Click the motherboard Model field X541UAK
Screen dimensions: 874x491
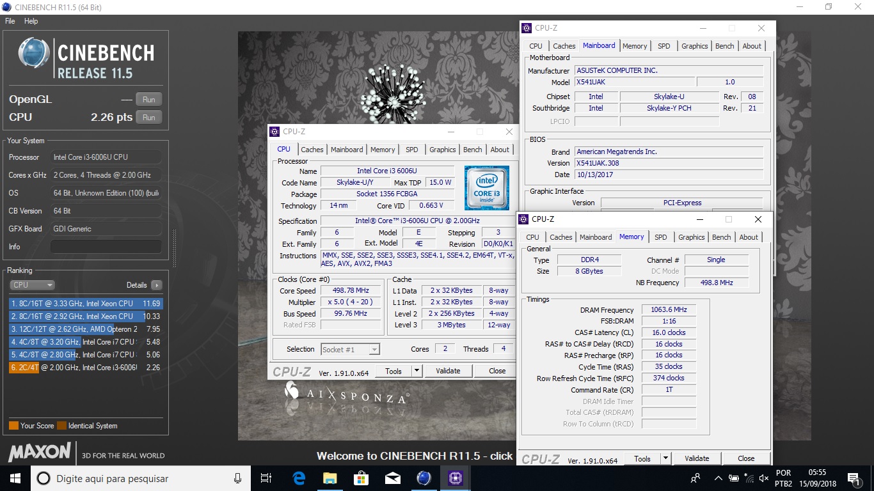pos(634,82)
